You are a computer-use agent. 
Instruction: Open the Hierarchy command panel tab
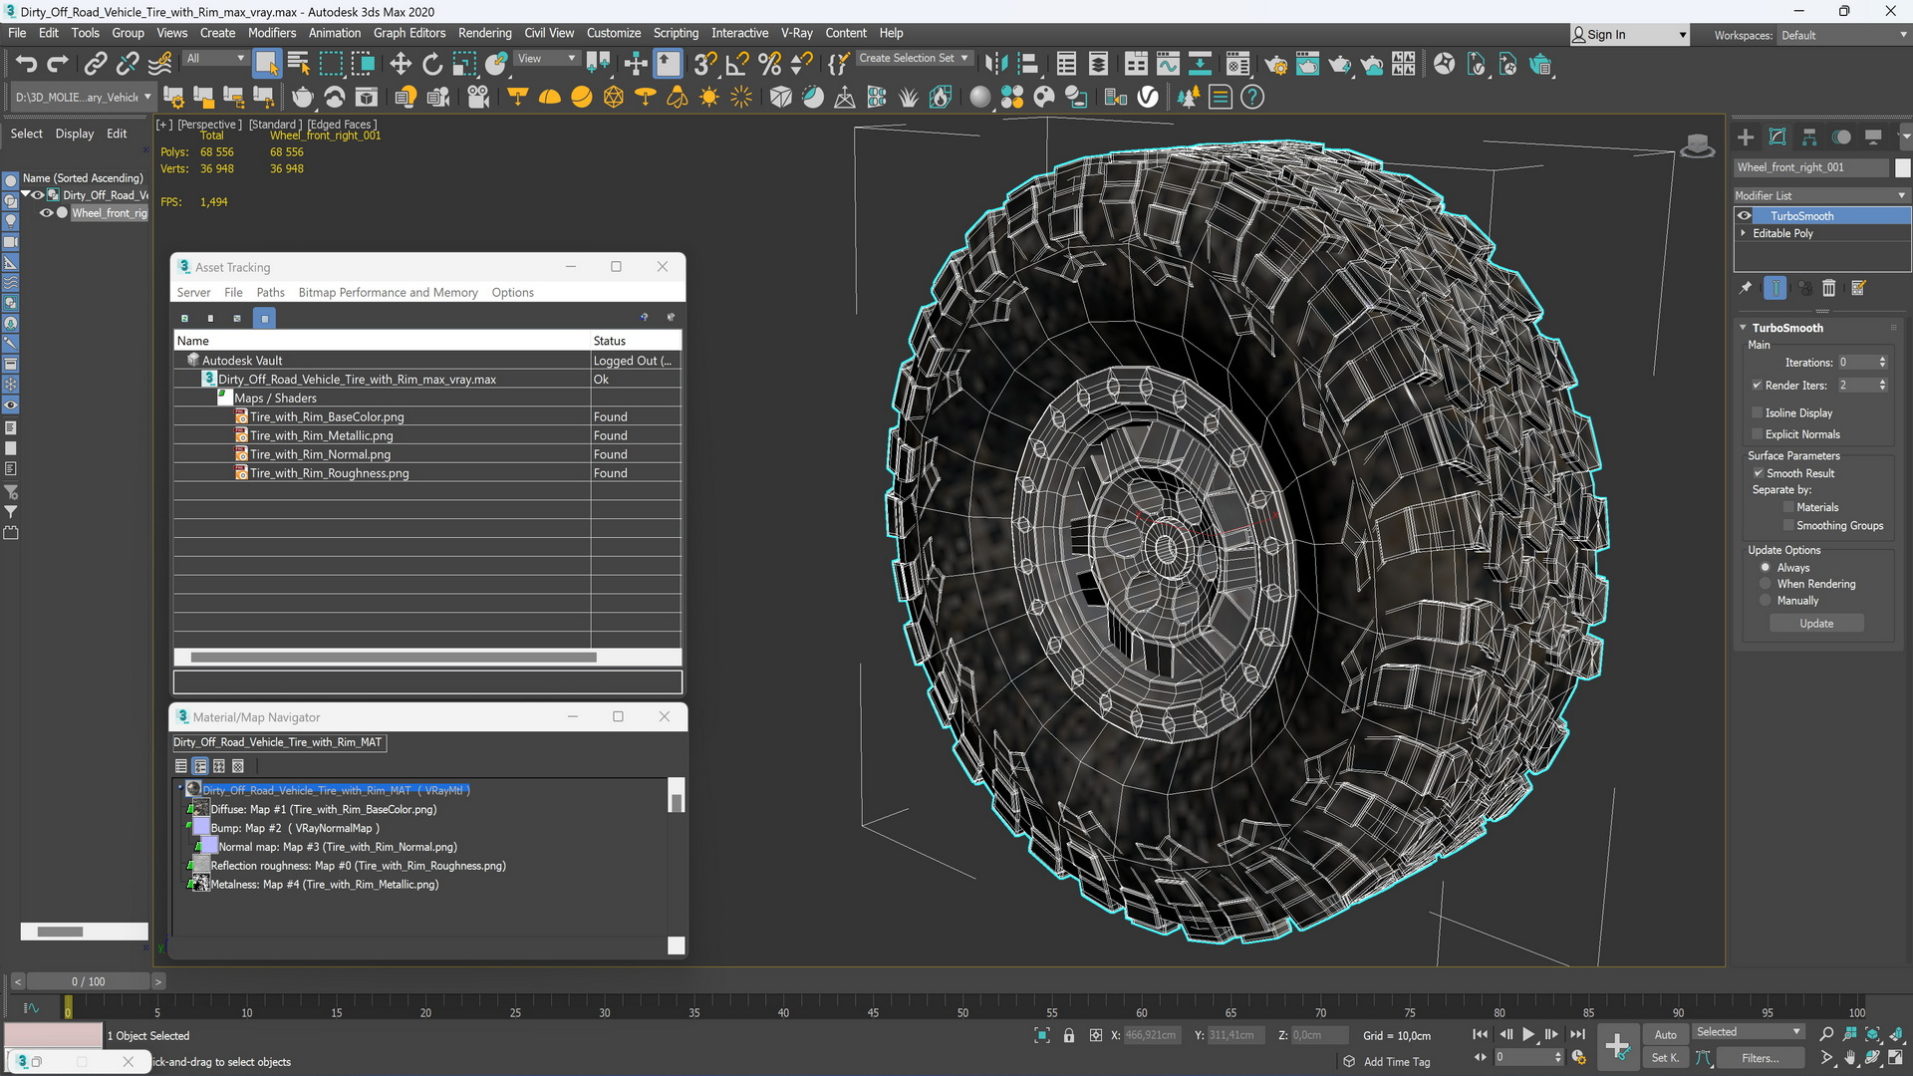[1809, 137]
